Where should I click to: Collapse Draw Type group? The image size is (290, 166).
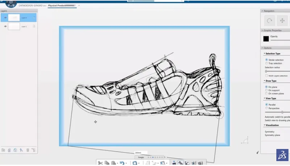pos(265,81)
